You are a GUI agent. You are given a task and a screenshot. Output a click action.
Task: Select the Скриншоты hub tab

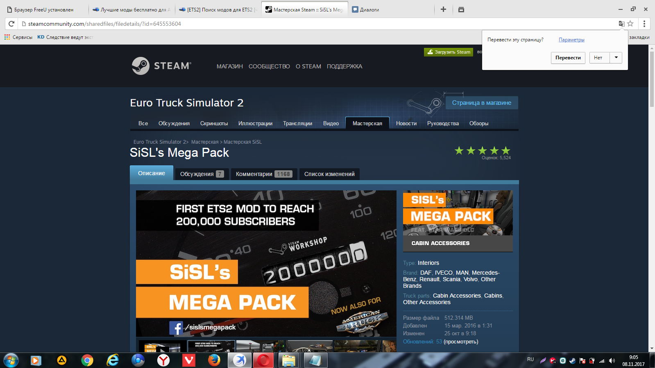[x=214, y=123]
